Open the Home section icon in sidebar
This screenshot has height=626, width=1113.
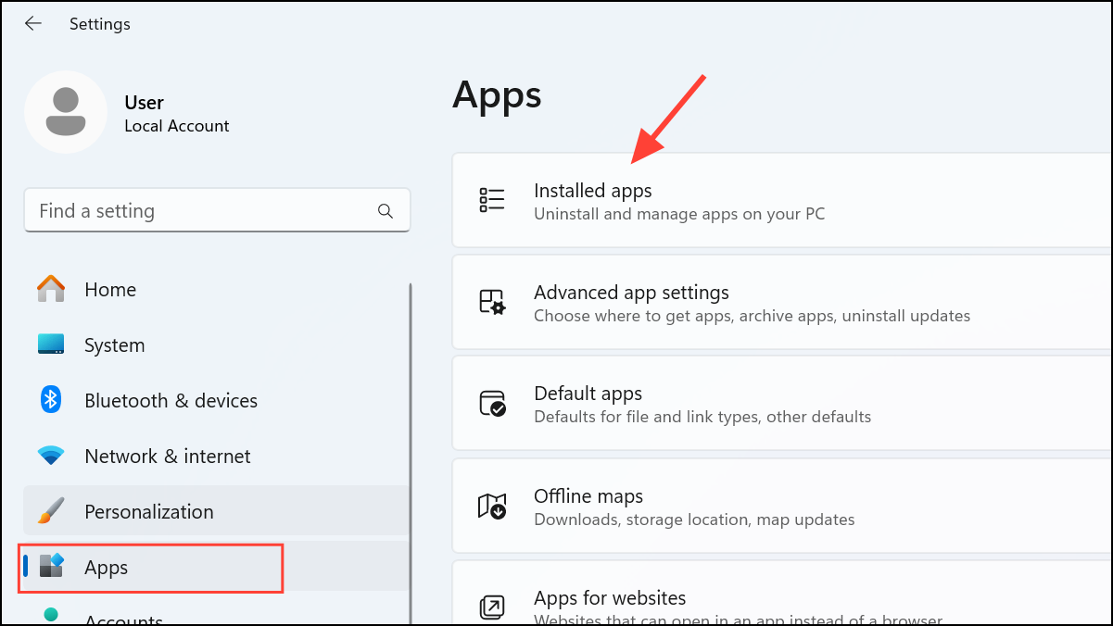coord(51,289)
